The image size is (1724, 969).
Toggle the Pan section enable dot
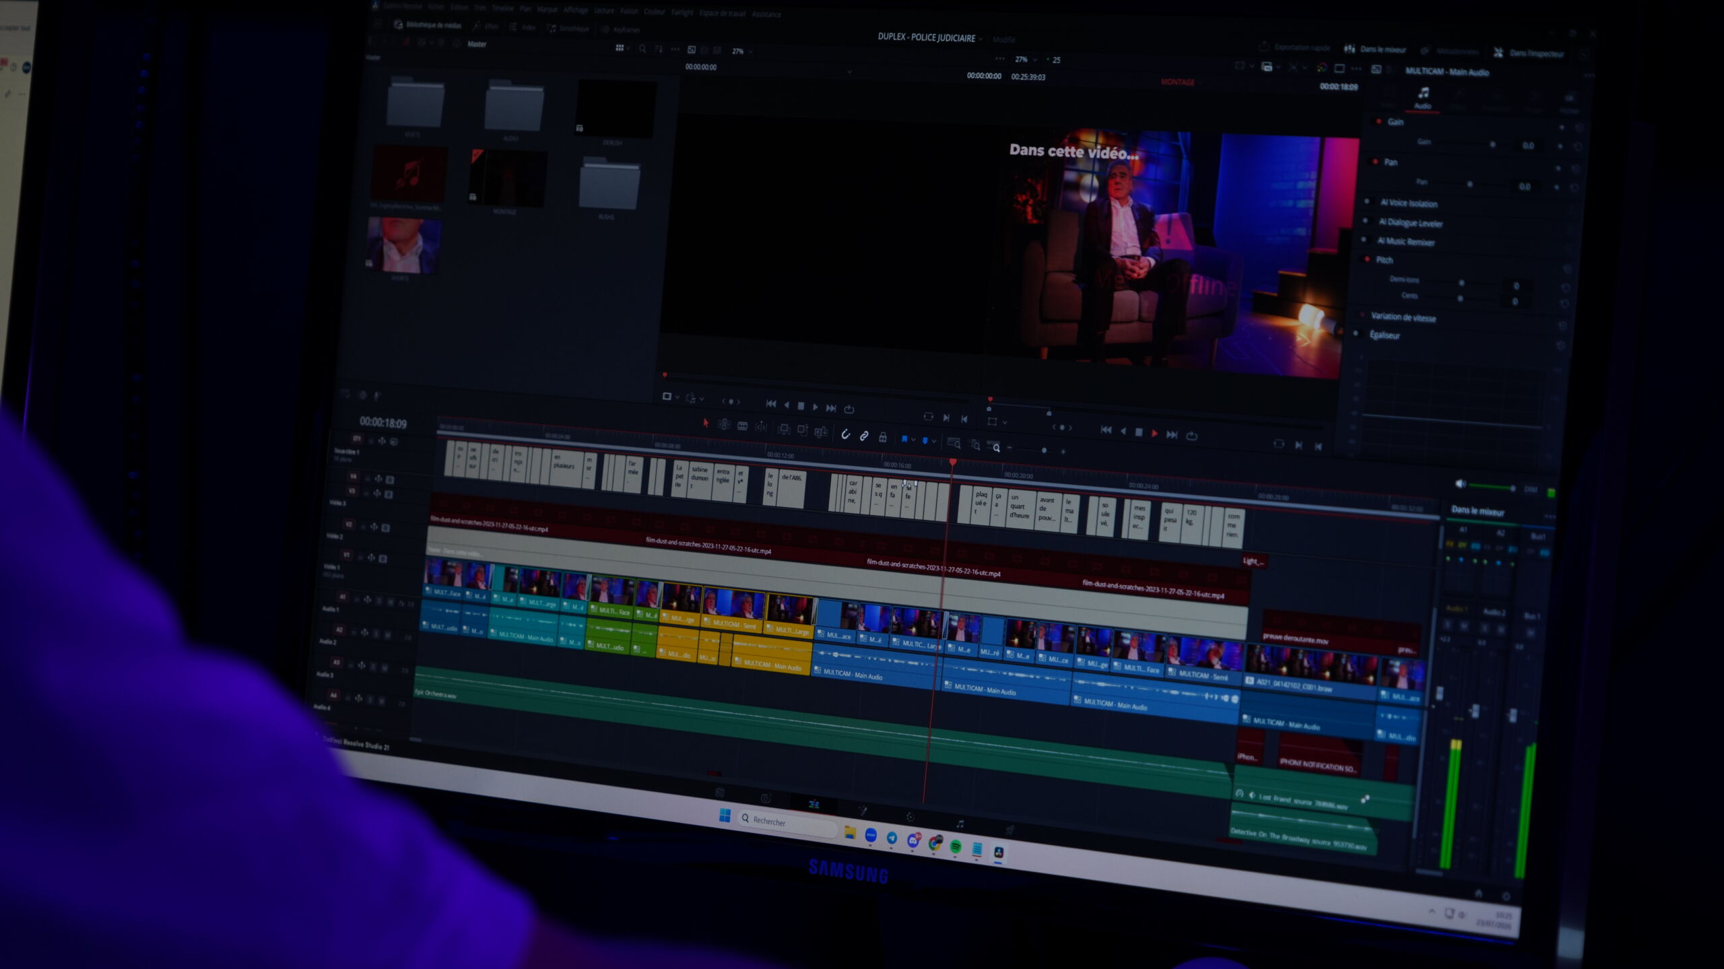point(1375,162)
